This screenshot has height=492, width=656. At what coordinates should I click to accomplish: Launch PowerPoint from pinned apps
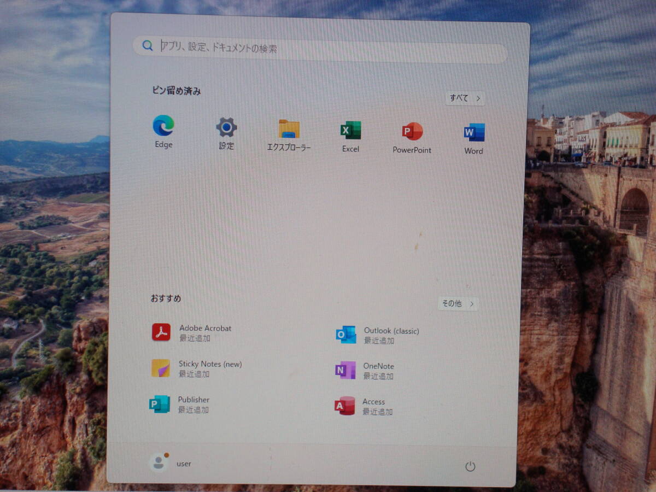412,131
